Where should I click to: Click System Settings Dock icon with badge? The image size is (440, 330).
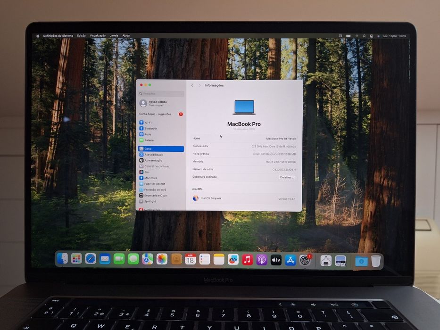(305, 260)
